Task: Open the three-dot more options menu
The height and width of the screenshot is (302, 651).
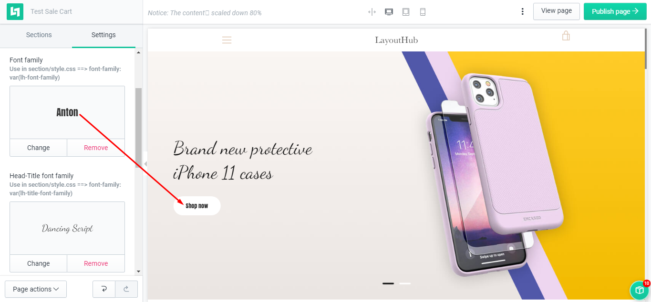Action: 523,11
